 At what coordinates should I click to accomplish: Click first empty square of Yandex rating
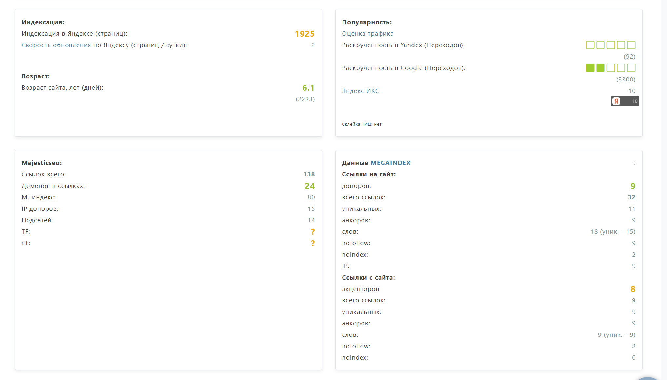(x=590, y=45)
